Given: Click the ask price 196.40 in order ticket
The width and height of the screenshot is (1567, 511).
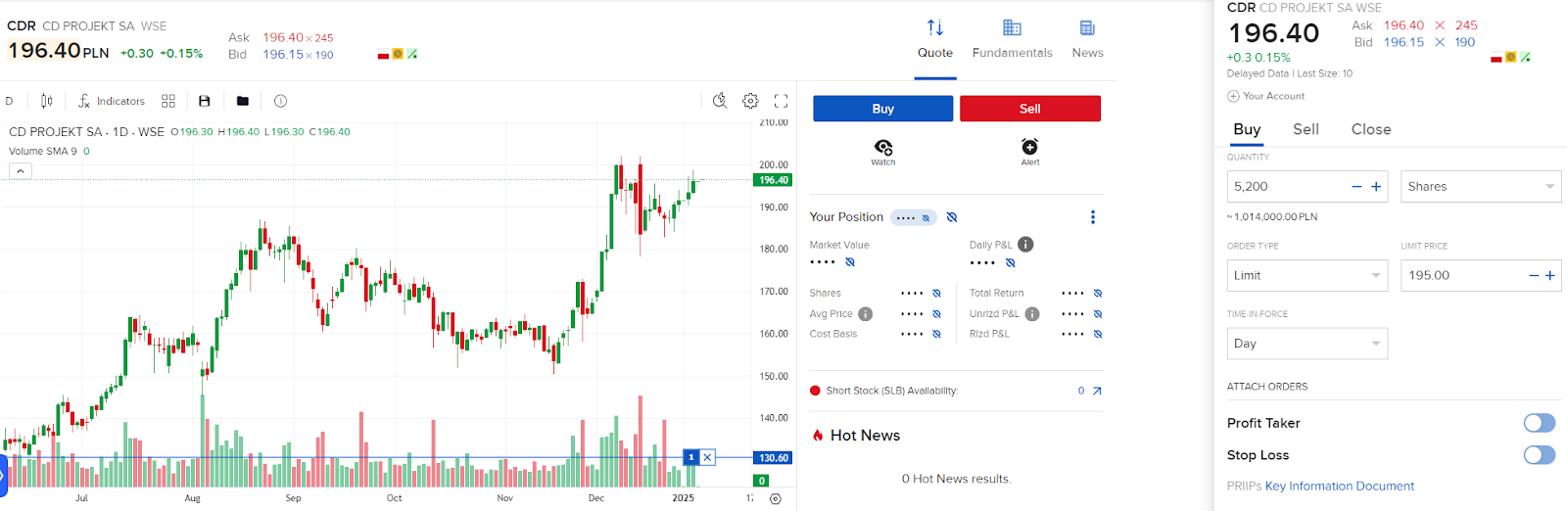Looking at the screenshot, I should (x=1403, y=25).
